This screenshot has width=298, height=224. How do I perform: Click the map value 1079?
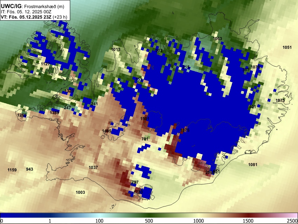[255, 67]
